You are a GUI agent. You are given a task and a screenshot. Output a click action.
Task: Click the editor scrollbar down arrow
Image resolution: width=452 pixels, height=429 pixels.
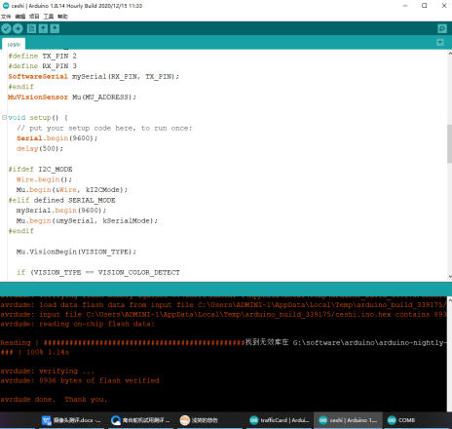(x=450, y=277)
